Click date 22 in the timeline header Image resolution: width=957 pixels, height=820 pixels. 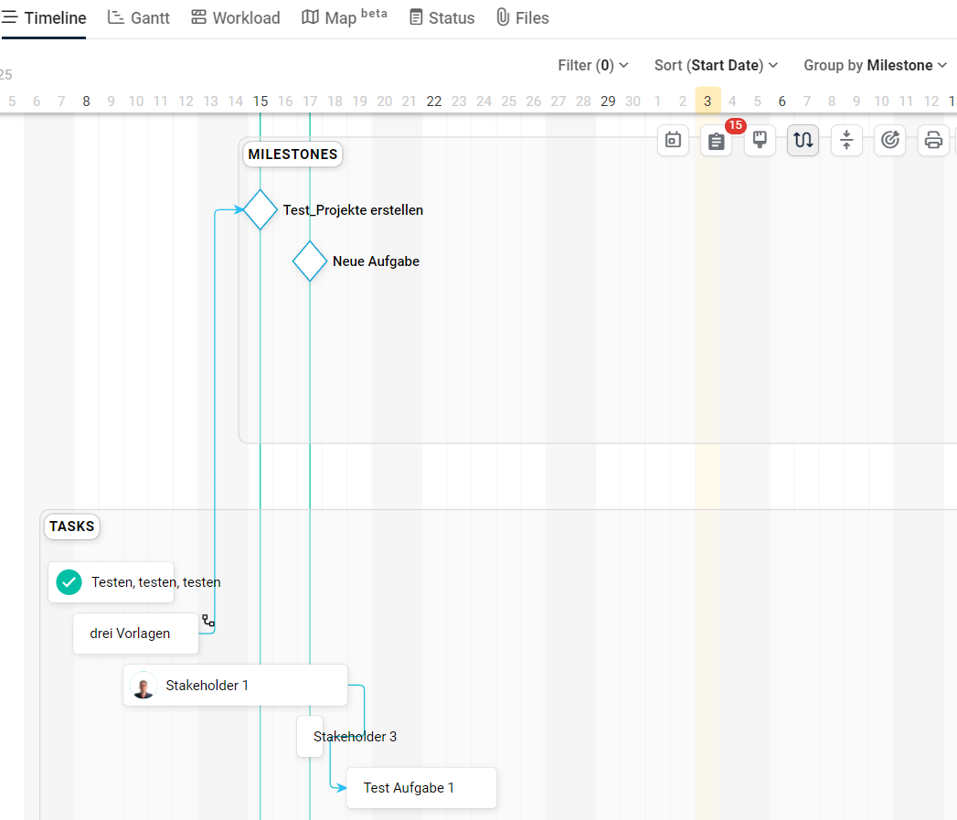coord(434,101)
